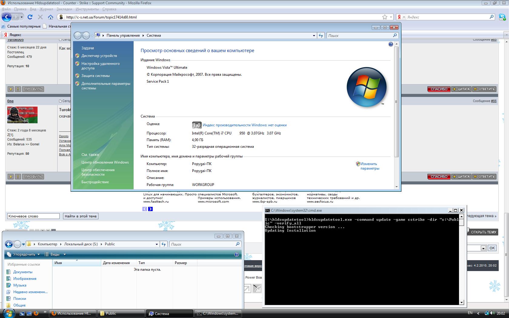This screenshot has height=318, width=509.
Task: Expand forum jump combo box near OK
Action: tap(483, 248)
